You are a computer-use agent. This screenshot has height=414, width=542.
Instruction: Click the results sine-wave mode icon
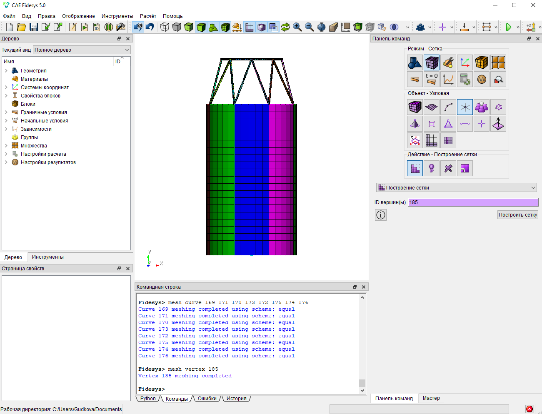(482, 79)
